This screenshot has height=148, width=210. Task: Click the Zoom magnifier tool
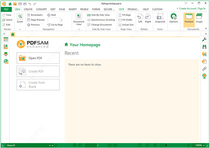pos(20,18)
